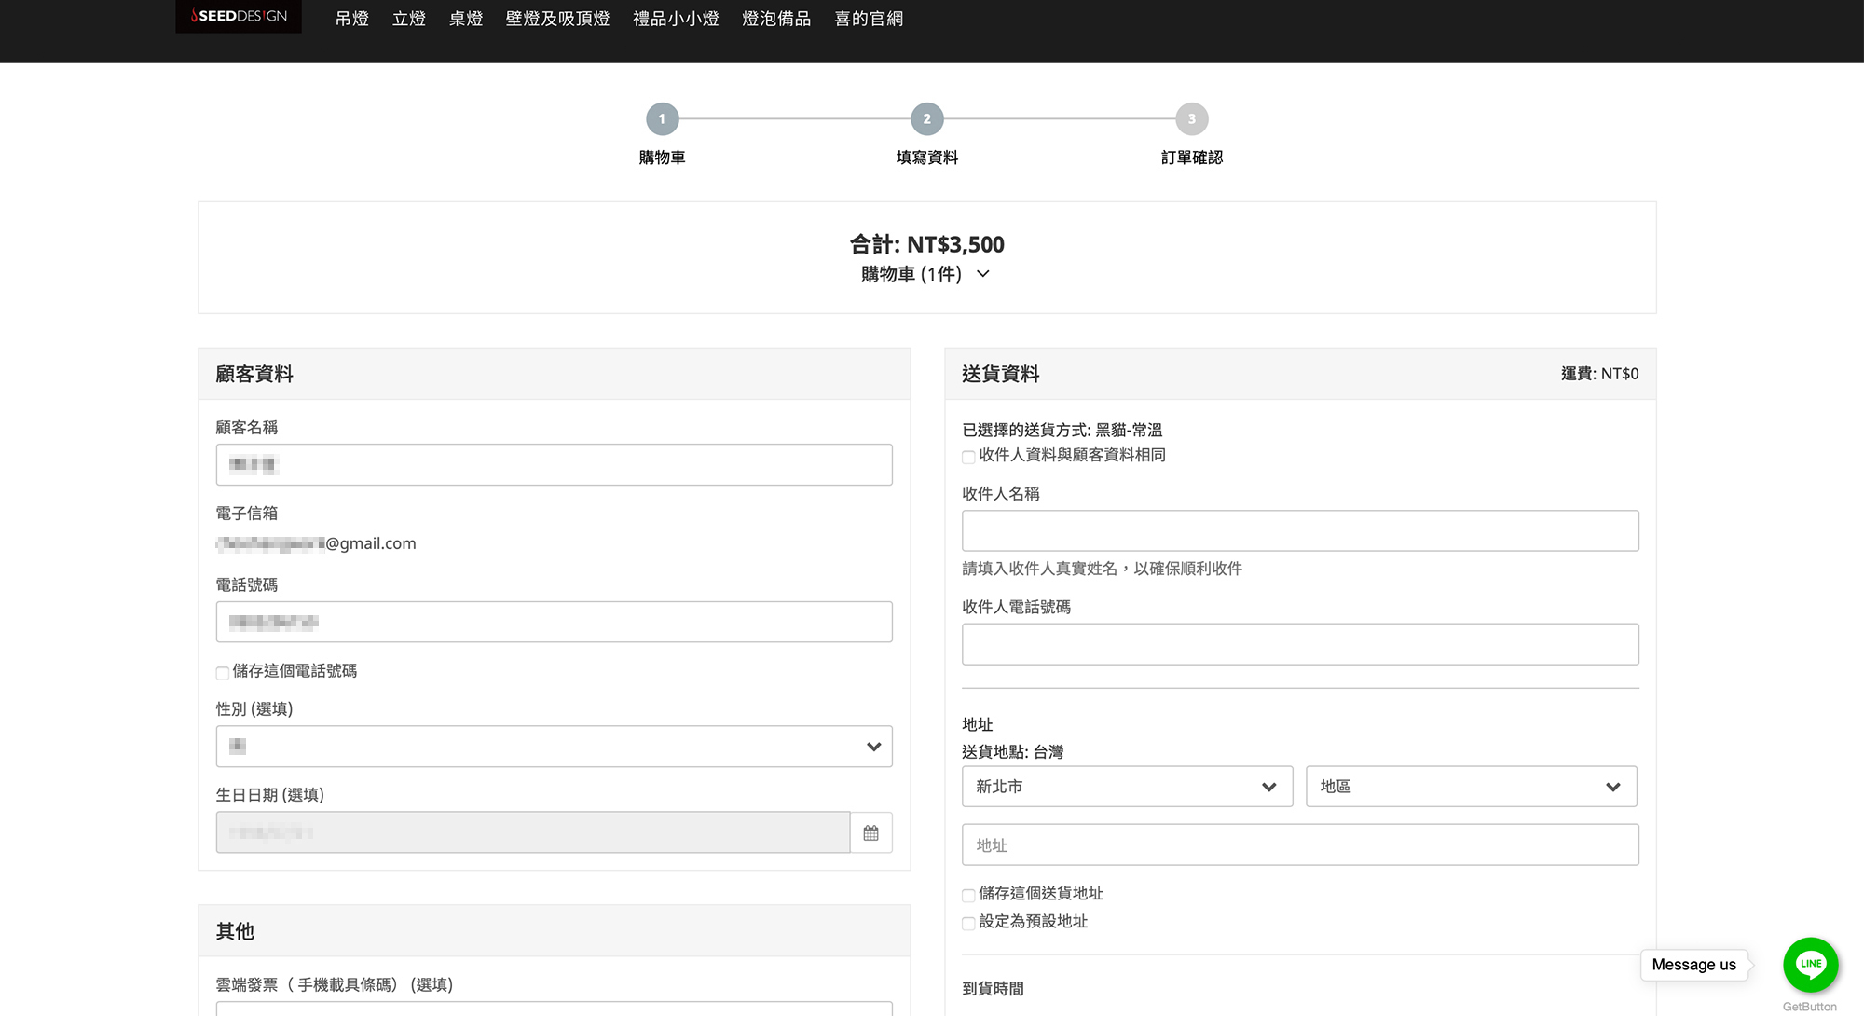
Task: Check 收件人資料與顧客資料相同 checkbox
Action: 968,457
